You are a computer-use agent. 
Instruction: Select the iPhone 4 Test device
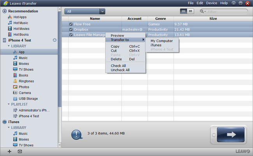[17, 40]
